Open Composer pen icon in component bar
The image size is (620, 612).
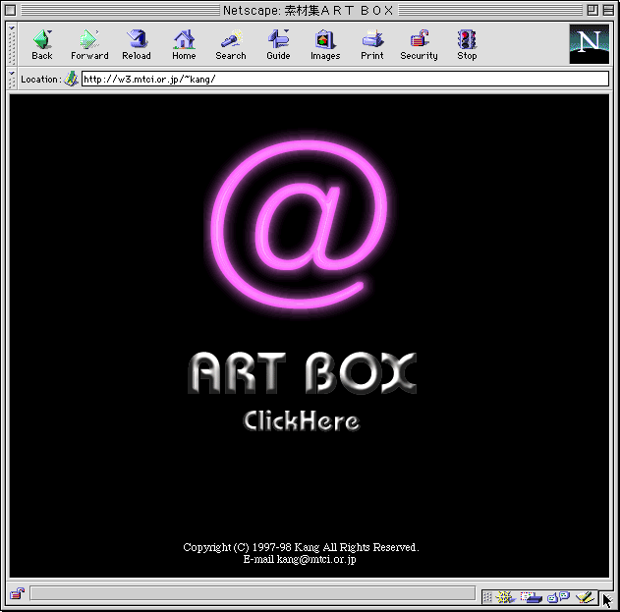click(585, 596)
